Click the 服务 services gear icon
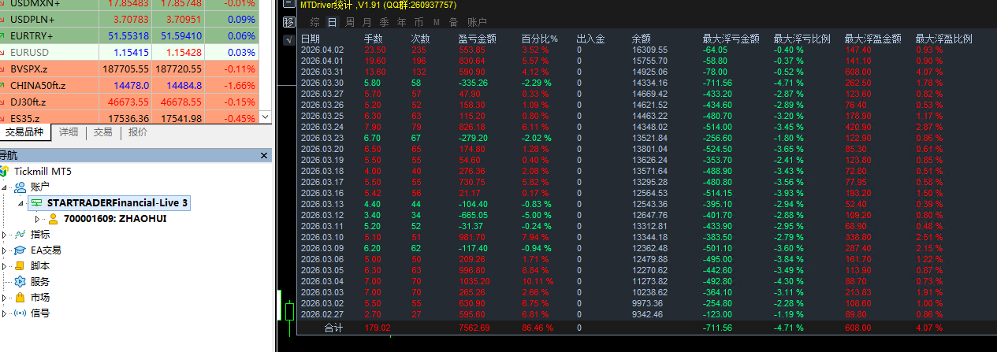 click(20, 281)
